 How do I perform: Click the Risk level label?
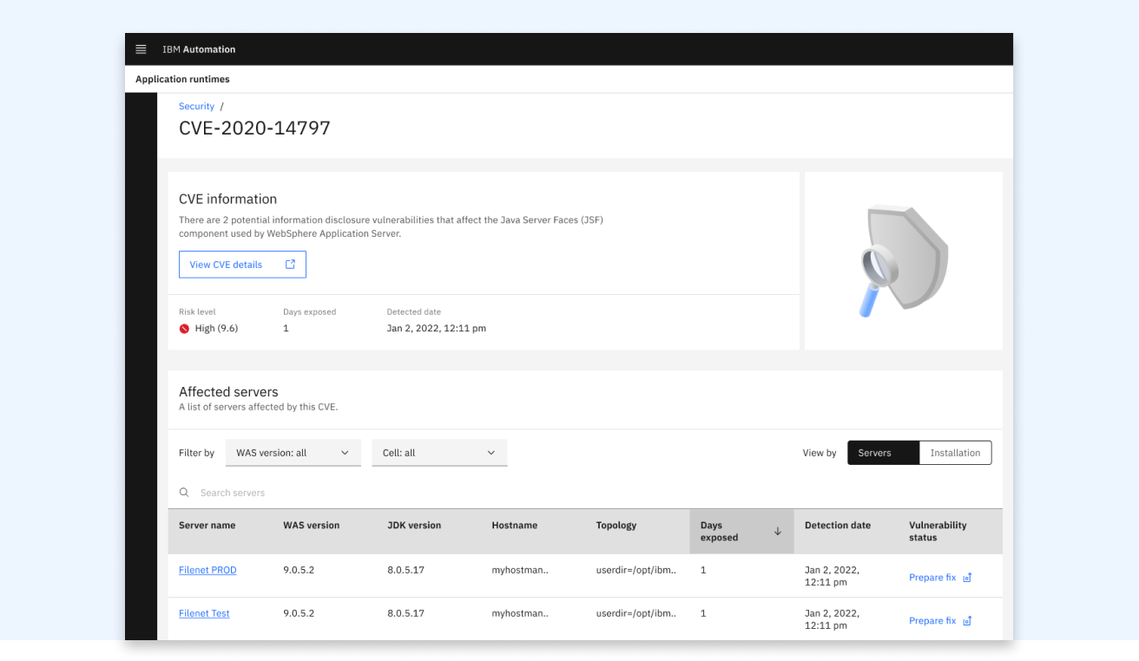tap(197, 311)
